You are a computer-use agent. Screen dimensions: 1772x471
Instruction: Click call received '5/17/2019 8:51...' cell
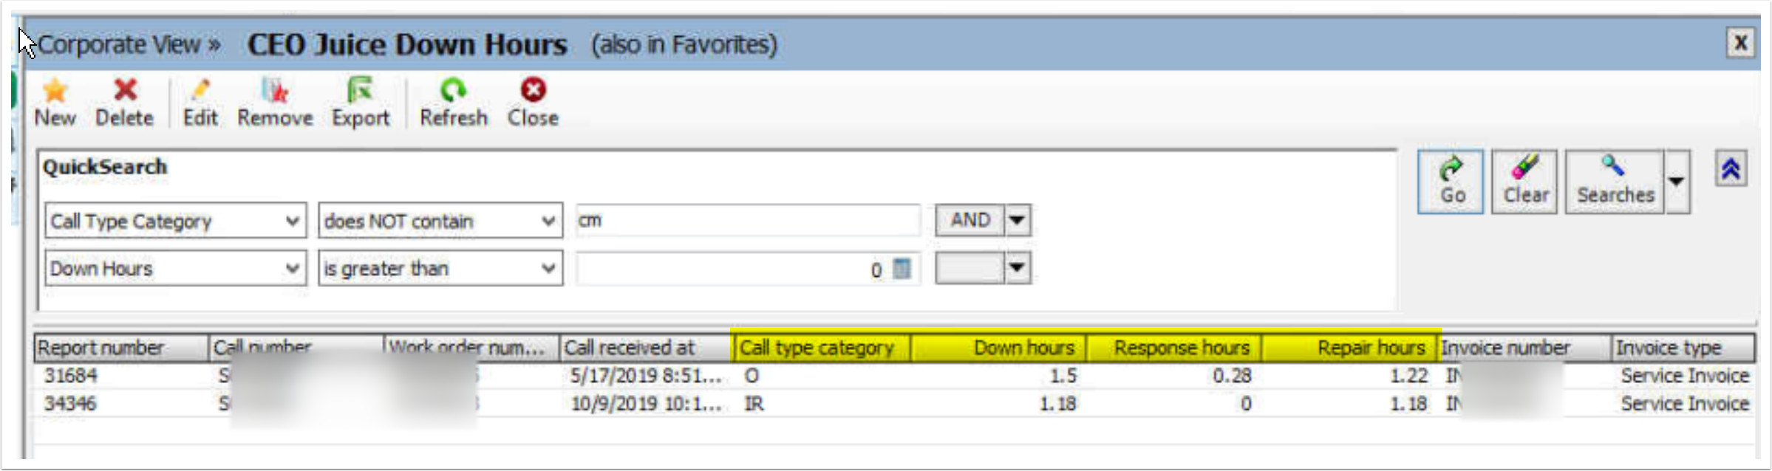(x=646, y=376)
